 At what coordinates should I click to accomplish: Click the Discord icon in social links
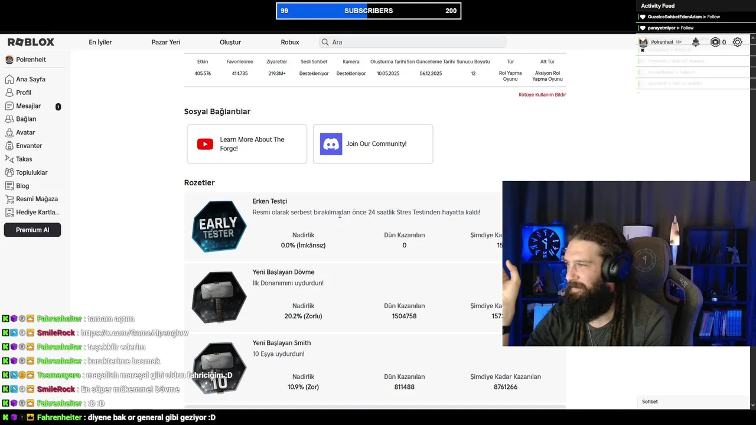pos(331,144)
